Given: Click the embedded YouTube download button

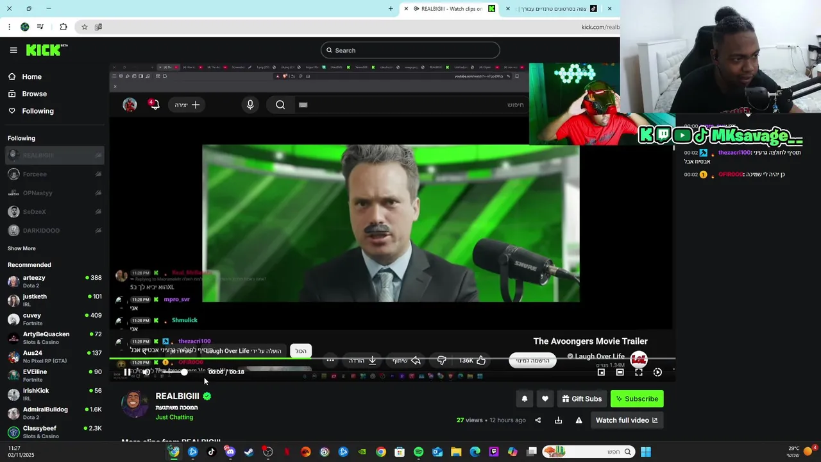Looking at the screenshot, I should coord(362,361).
